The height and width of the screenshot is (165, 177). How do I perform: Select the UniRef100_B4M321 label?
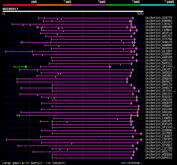point(159,64)
